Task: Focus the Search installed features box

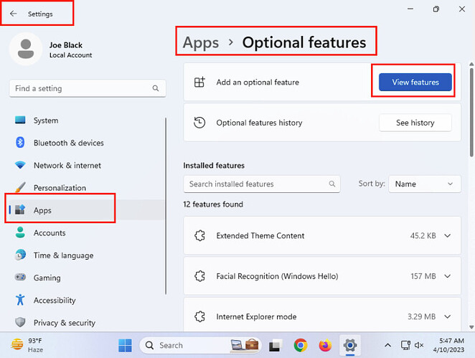Action: pos(262,184)
